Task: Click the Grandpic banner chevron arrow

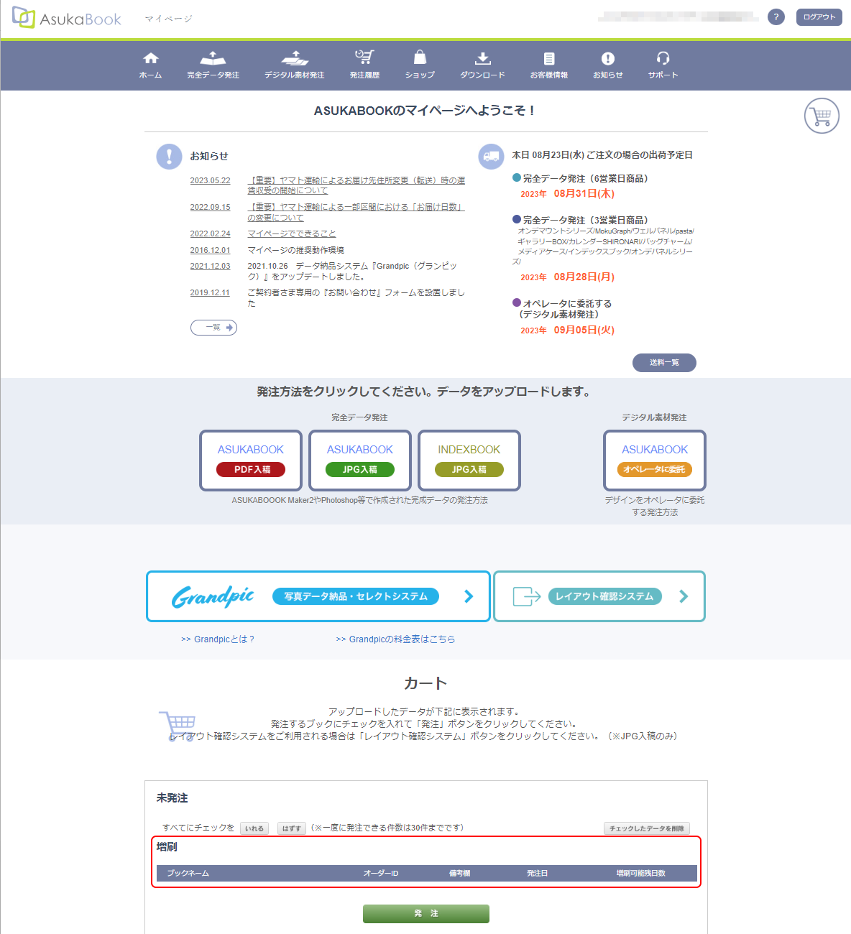Action: click(469, 596)
